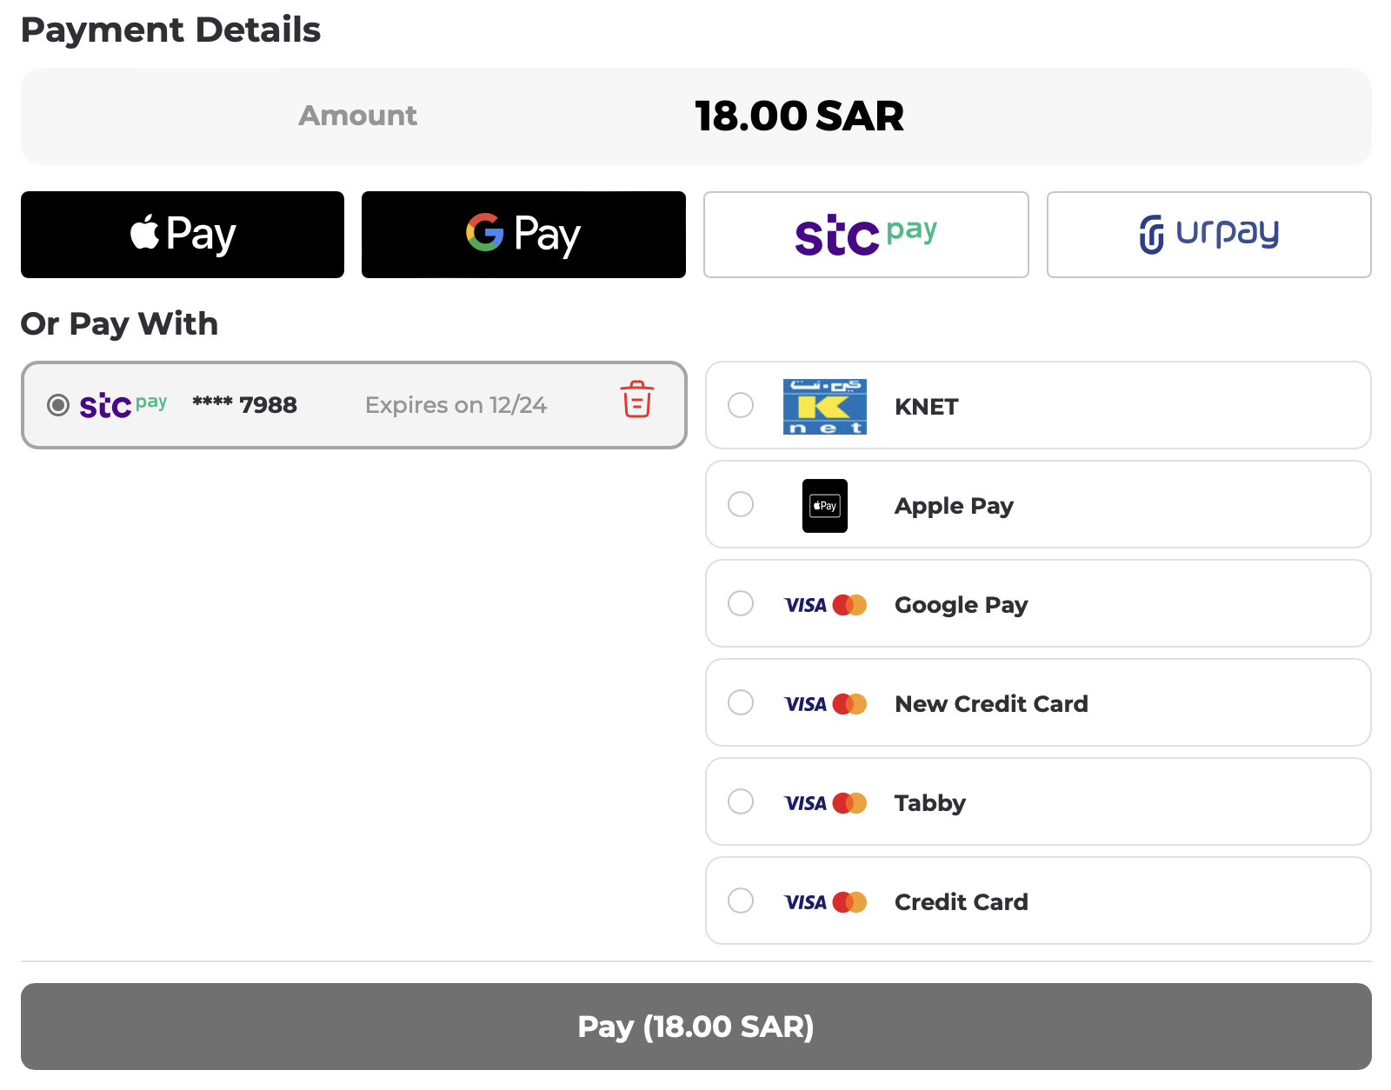Select the Apple Pay radio option

point(741,504)
